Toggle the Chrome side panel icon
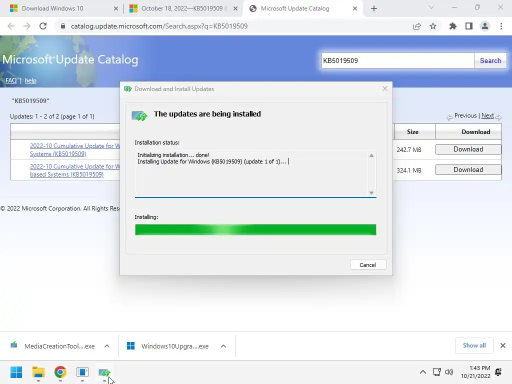The width and height of the screenshot is (512, 384). (469, 26)
